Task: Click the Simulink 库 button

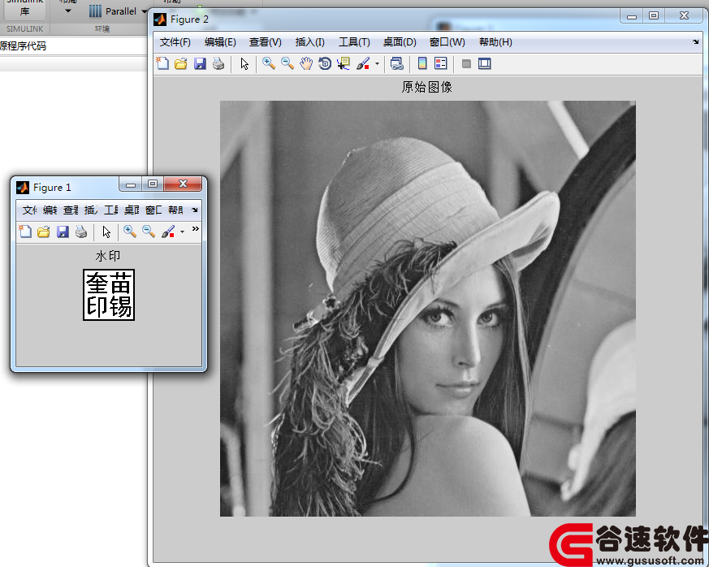Action: pos(25,8)
